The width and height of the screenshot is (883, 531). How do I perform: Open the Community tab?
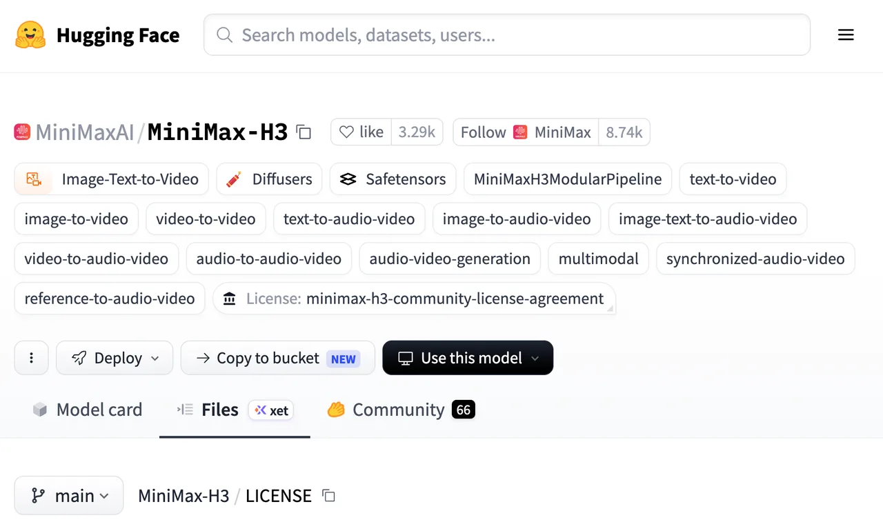pos(401,410)
